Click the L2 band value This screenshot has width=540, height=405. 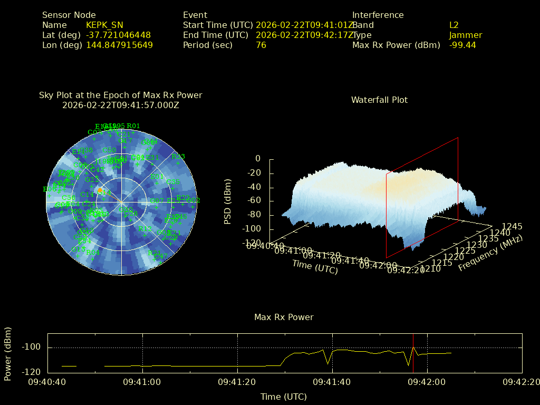454,25
